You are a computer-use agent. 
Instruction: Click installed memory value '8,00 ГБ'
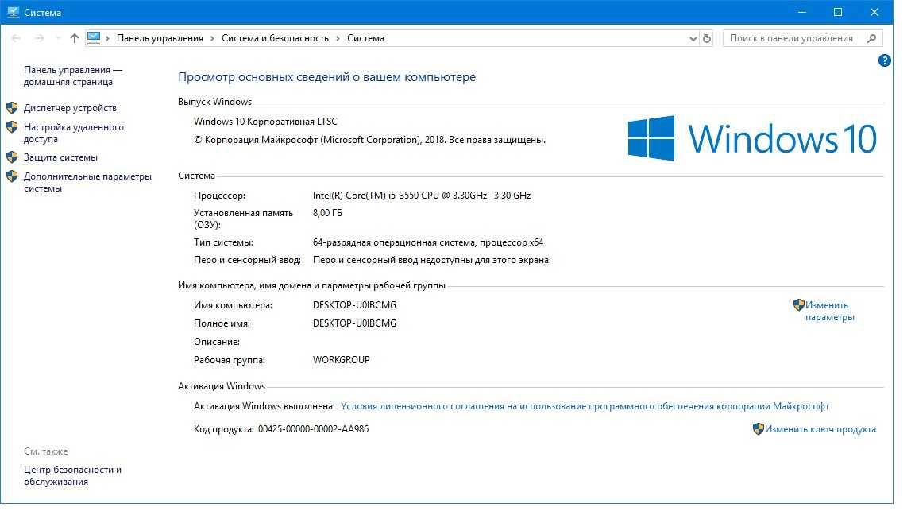coord(327,213)
